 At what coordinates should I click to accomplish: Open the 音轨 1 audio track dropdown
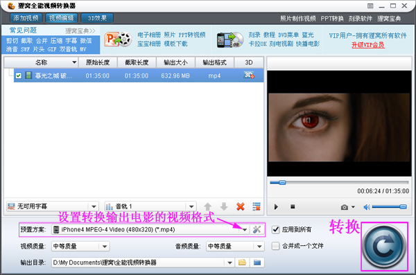click(x=191, y=206)
